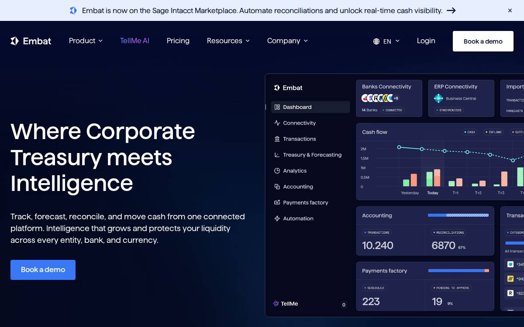Click the Automation lightning icon
This screenshot has height=327, width=524.
coord(277,218)
